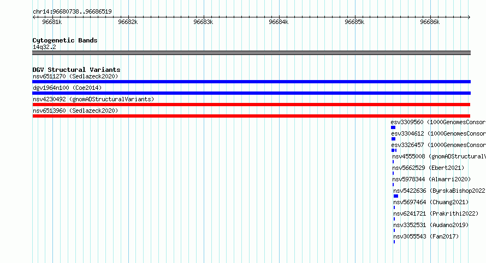The image size is (486, 263).
Task: Click the nsv5422636 (ByrskaBishop2022 label
Action: (x=439, y=191)
